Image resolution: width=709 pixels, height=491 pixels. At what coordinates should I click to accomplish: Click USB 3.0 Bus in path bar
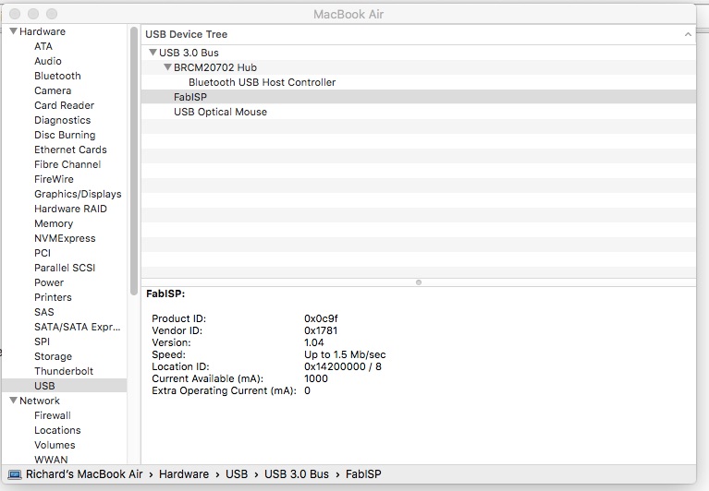(297, 474)
